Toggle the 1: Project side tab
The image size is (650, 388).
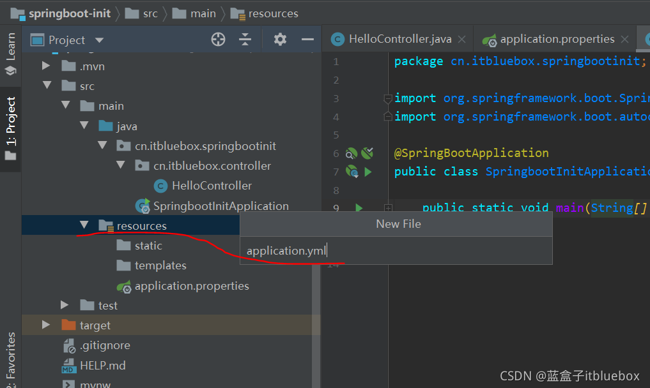[x=11, y=129]
